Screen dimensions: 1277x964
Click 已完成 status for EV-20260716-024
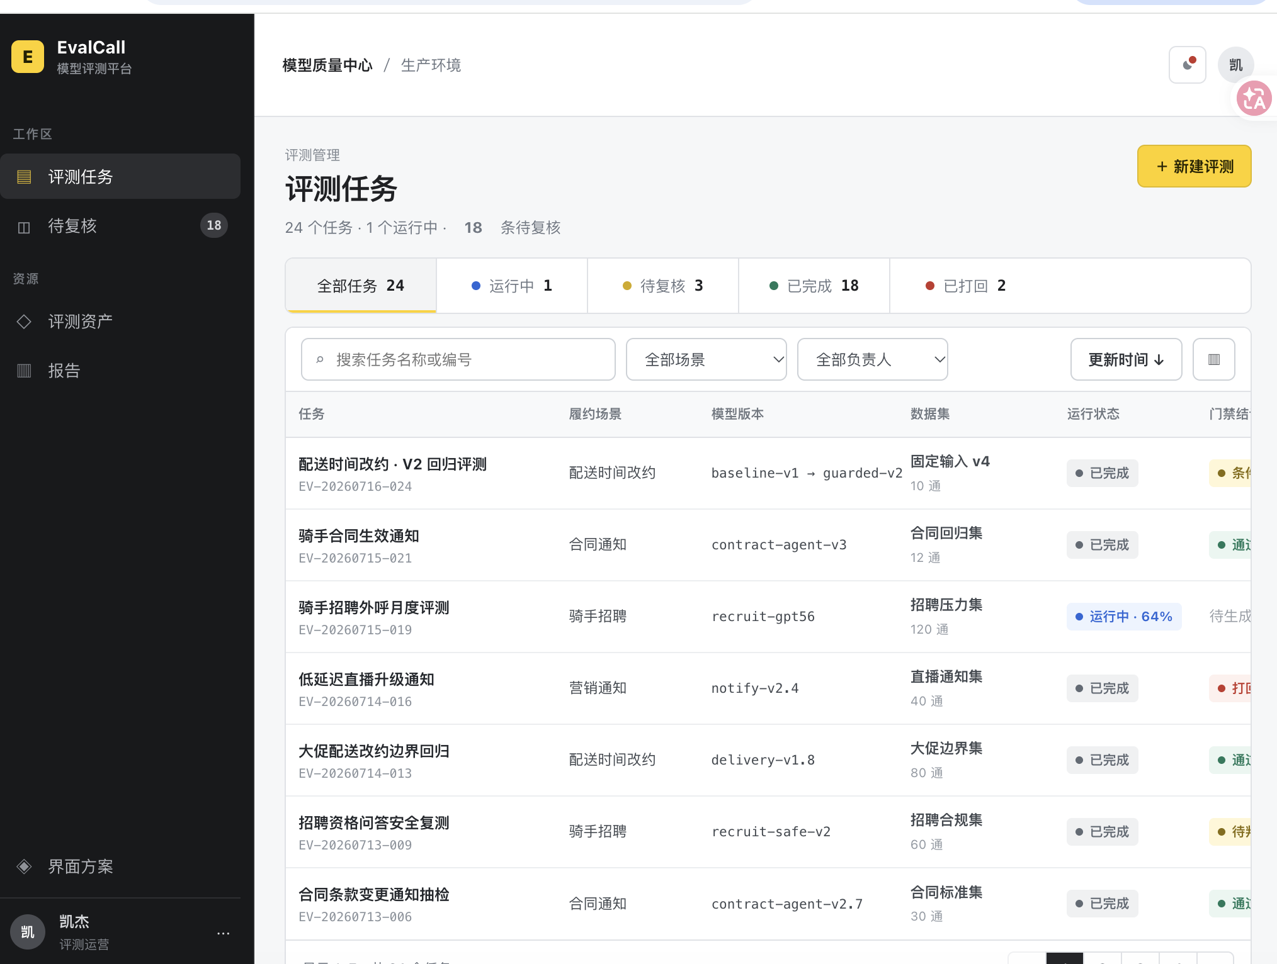pos(1103,473)
